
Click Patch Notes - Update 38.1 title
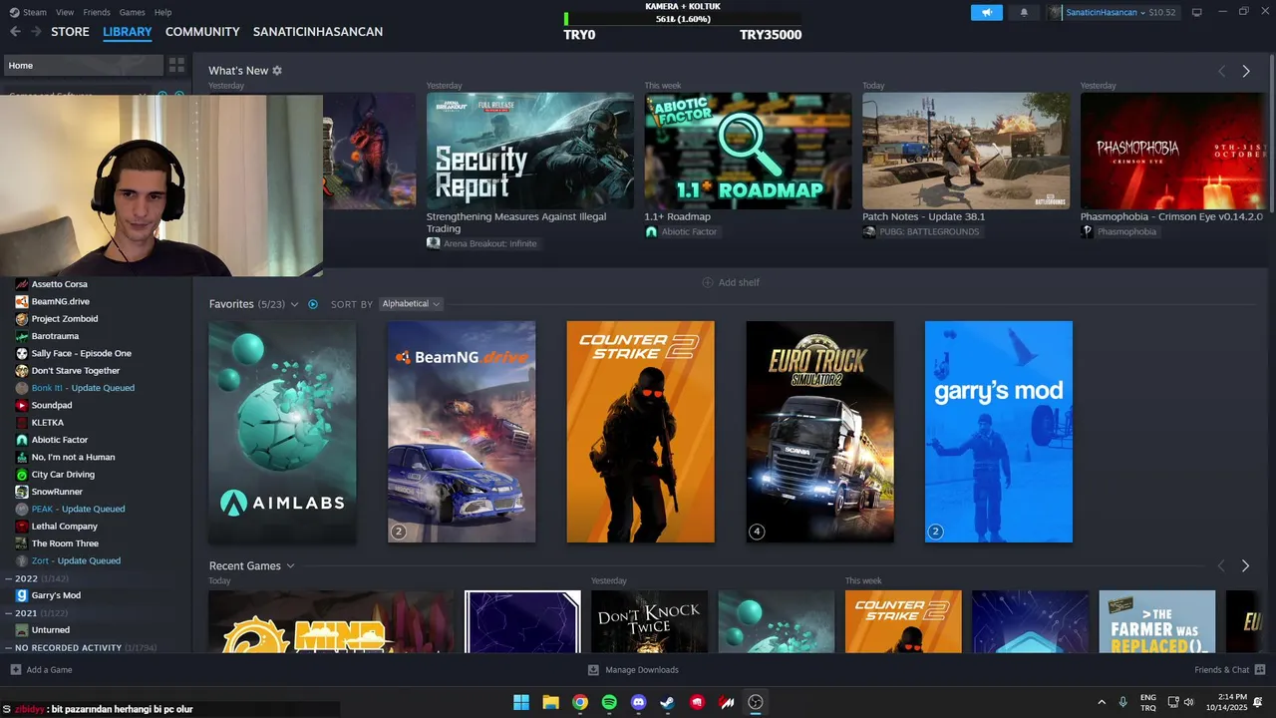click(923, 216)
